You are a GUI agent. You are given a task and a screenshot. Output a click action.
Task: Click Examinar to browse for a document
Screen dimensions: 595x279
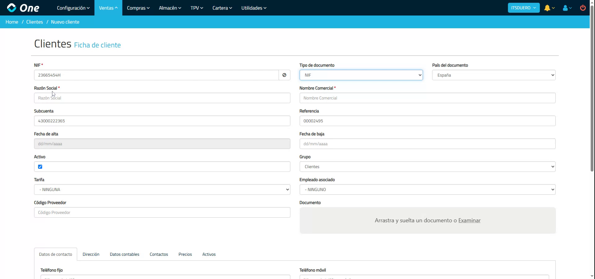(469, 220)
